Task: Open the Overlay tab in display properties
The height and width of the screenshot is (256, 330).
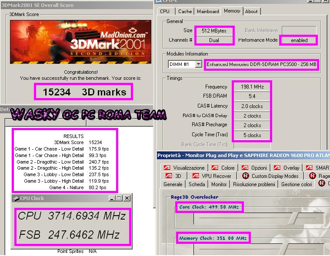Action: tap(287, 168)
